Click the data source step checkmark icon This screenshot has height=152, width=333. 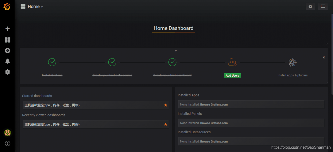coord(112,62)
